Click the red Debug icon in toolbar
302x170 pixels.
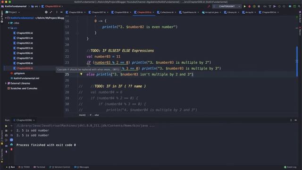point(250,6)
